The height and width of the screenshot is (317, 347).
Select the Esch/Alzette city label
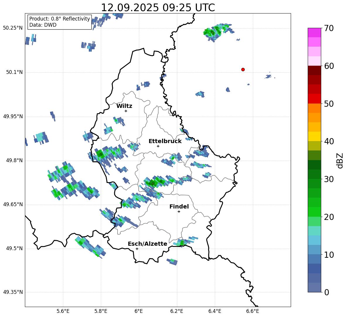point(147,244)
